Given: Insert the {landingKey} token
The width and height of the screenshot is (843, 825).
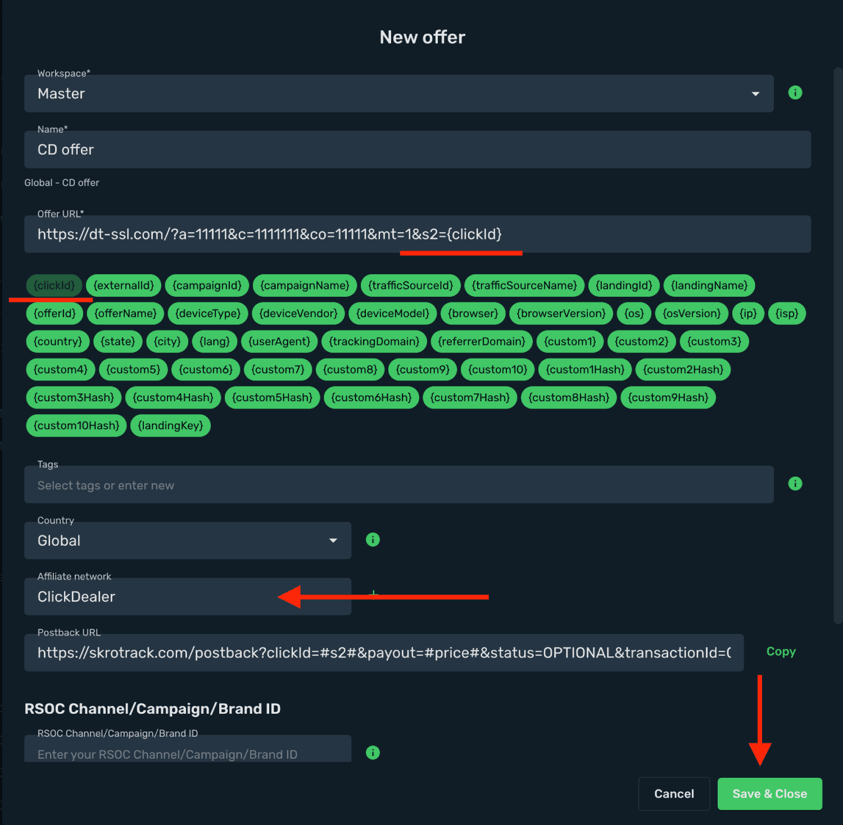Looking at the screenshot, I should point(170,425).
